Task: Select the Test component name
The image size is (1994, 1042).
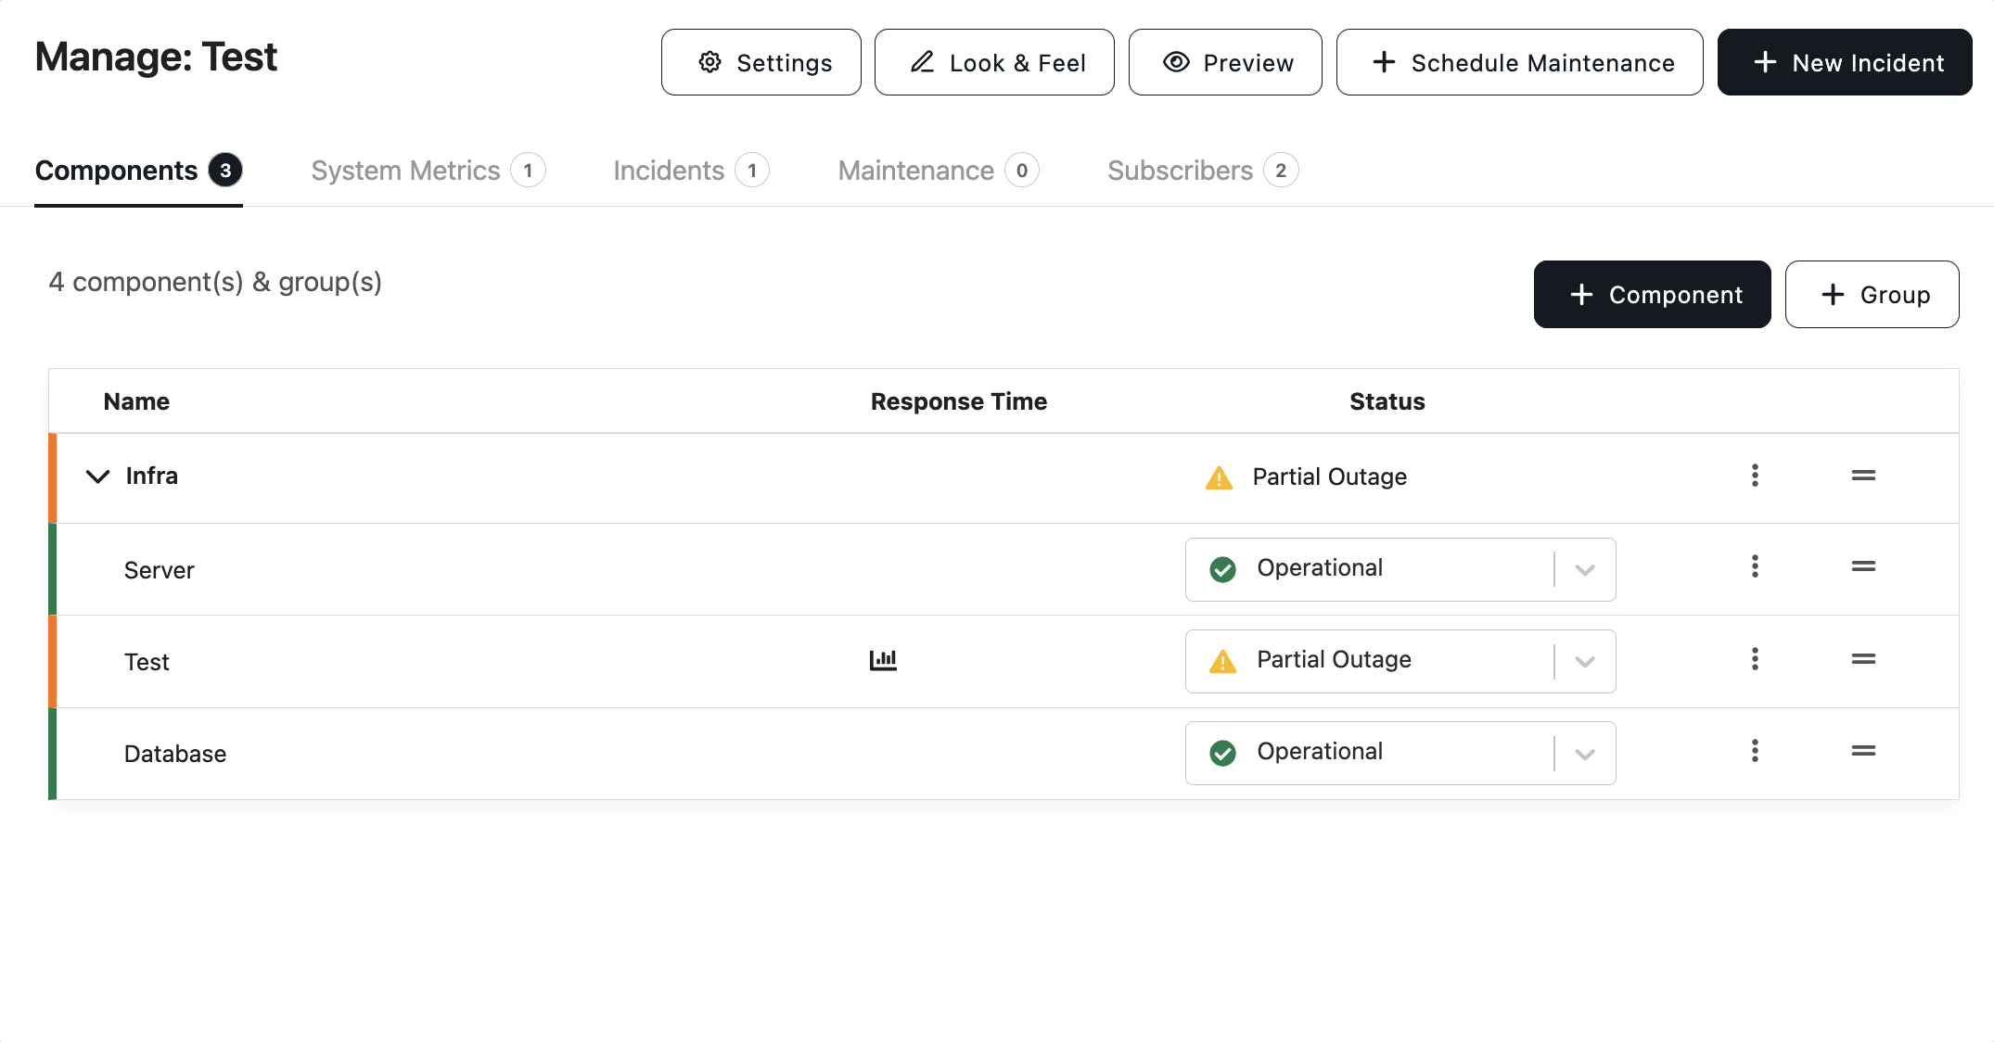Action: (x=147, y=662)
